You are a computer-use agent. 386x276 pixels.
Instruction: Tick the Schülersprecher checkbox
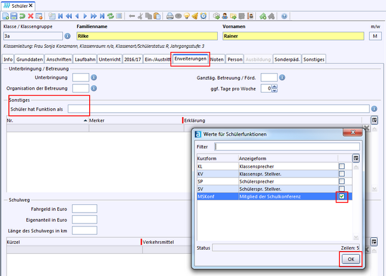(x=342, y=181)
